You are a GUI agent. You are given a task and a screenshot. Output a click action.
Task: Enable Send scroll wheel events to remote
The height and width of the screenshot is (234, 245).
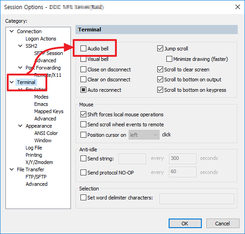pyautogui.click(x=83, y=124)
